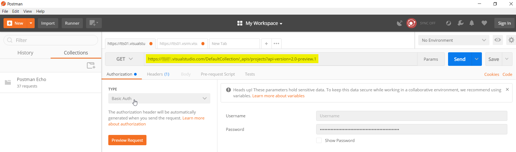516x152 pixels.
Task: Switch to the History tab
Action: tap(25, 53)
